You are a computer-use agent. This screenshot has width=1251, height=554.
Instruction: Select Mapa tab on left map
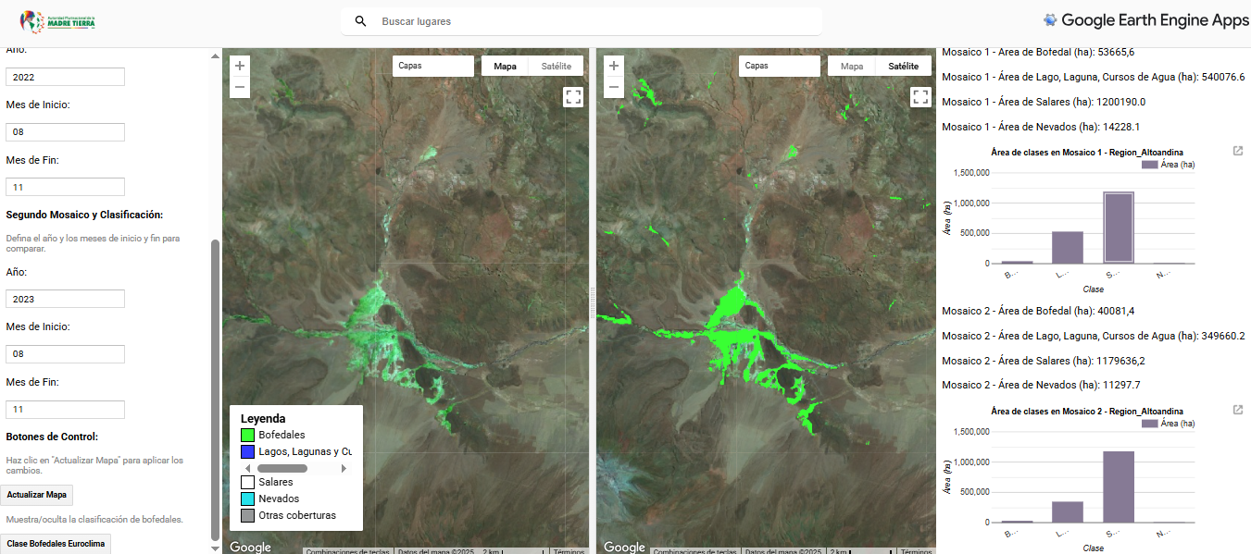coord(505,67)
